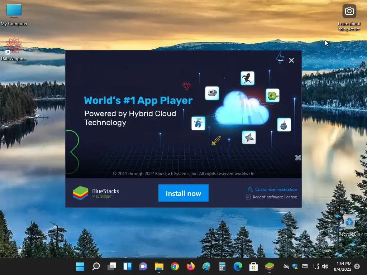Open Widgets from taskbar

point(128,266)
